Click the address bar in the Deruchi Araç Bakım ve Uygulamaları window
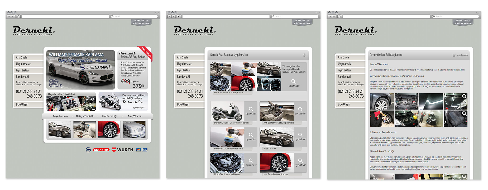The height and width of the screenshot is (190, 488). click(x=226, y=16)
